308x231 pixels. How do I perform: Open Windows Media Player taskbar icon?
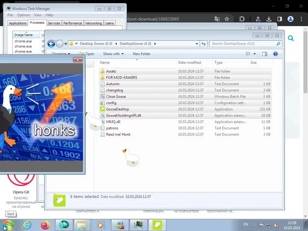(101, 225)
